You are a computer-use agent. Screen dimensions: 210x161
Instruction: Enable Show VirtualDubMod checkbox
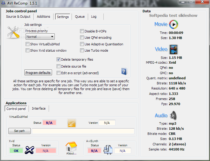point(27,44)
